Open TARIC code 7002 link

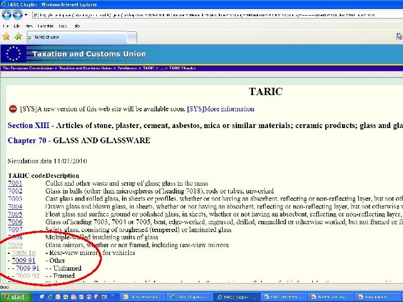(15, 191)
